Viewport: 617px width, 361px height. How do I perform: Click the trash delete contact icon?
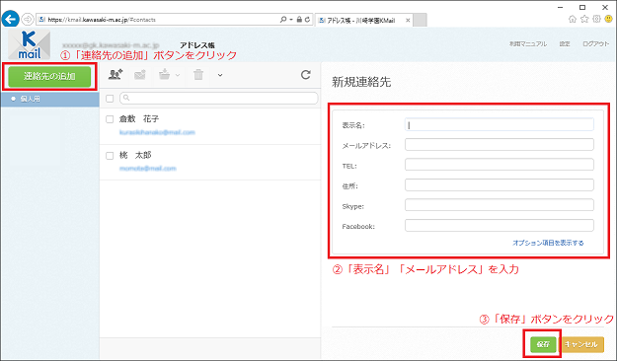198,74
